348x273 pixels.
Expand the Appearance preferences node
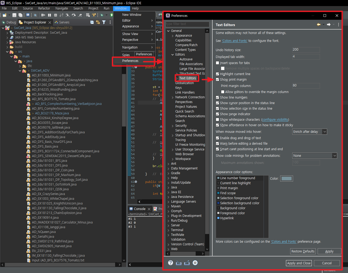click(x=173, y=36)
